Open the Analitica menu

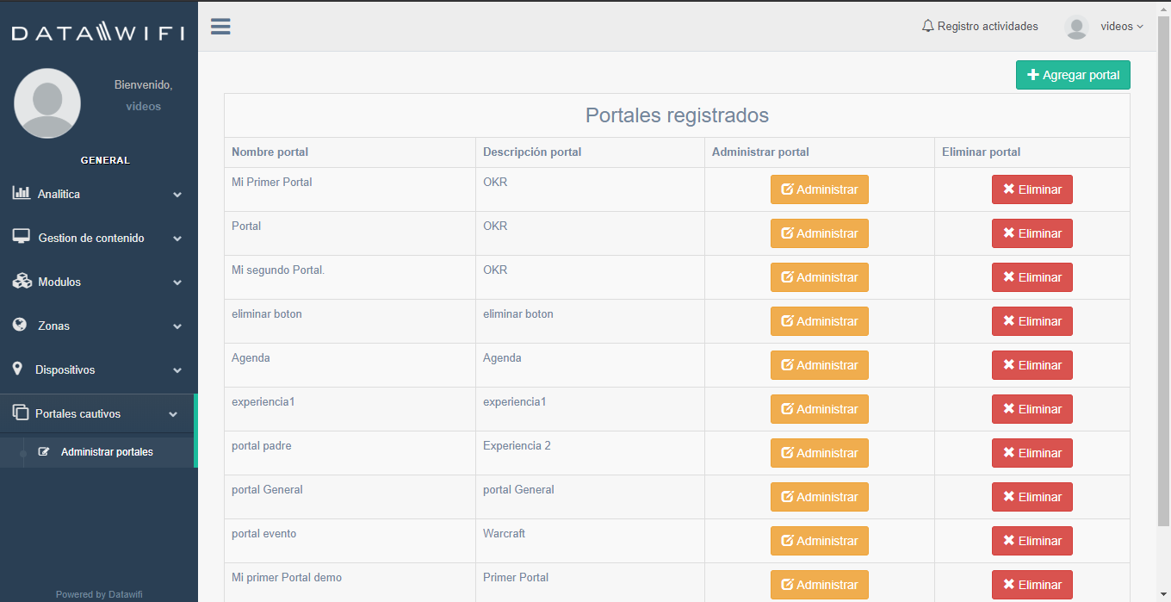98,194
